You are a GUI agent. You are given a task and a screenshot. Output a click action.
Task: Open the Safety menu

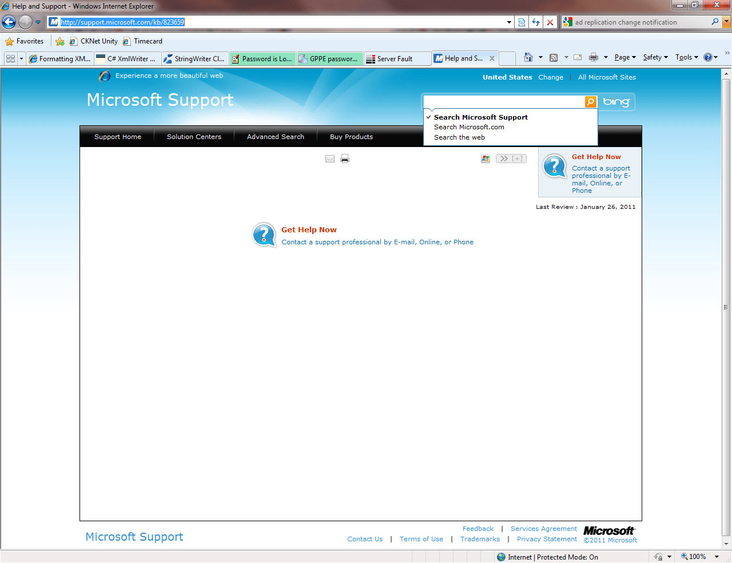[655, 57]
